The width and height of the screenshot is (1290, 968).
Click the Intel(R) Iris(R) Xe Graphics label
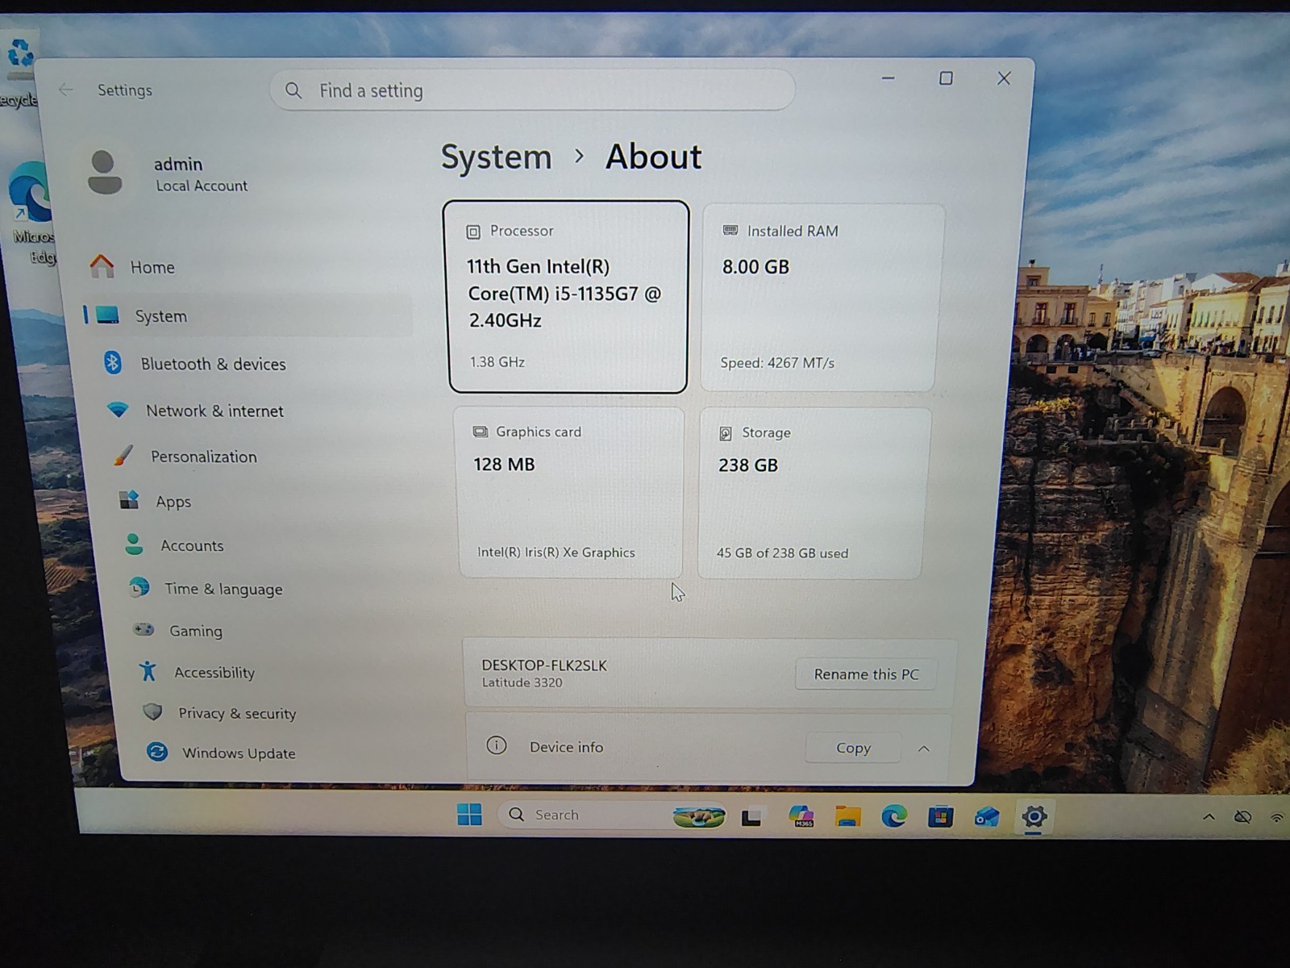pos(556,553)
